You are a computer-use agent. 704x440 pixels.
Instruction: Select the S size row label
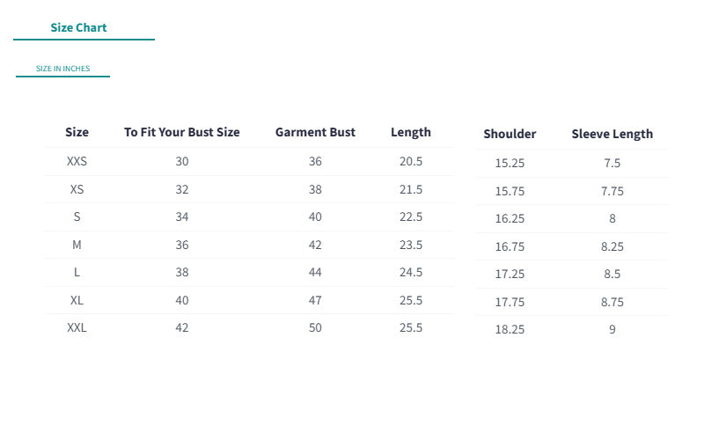click(77, 216)
